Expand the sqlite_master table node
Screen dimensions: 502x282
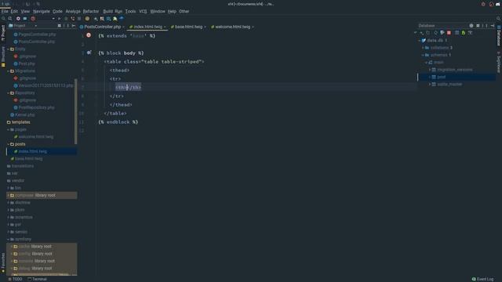click(430, 85)
